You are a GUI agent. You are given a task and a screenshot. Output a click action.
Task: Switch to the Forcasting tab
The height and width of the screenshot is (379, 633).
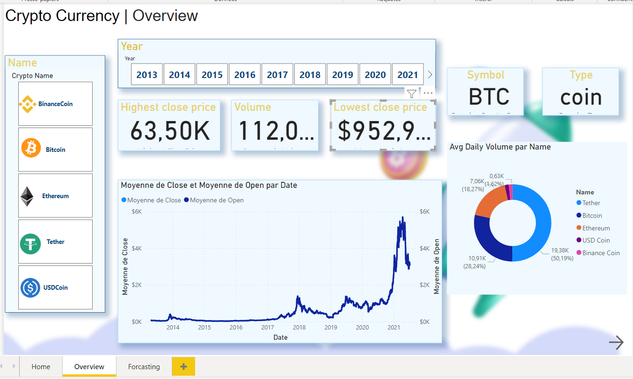pyautogui.click(x=143, y=366)
